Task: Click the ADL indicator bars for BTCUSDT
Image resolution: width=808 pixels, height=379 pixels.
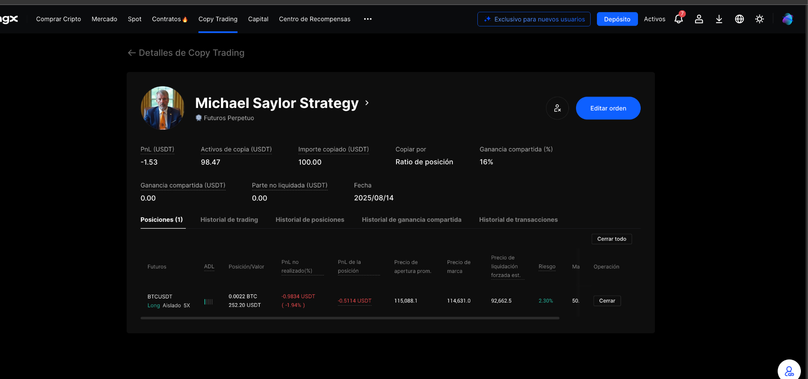Action: coord(208,302)
